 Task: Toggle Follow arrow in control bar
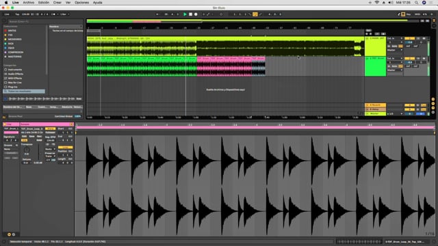(157, 14)
